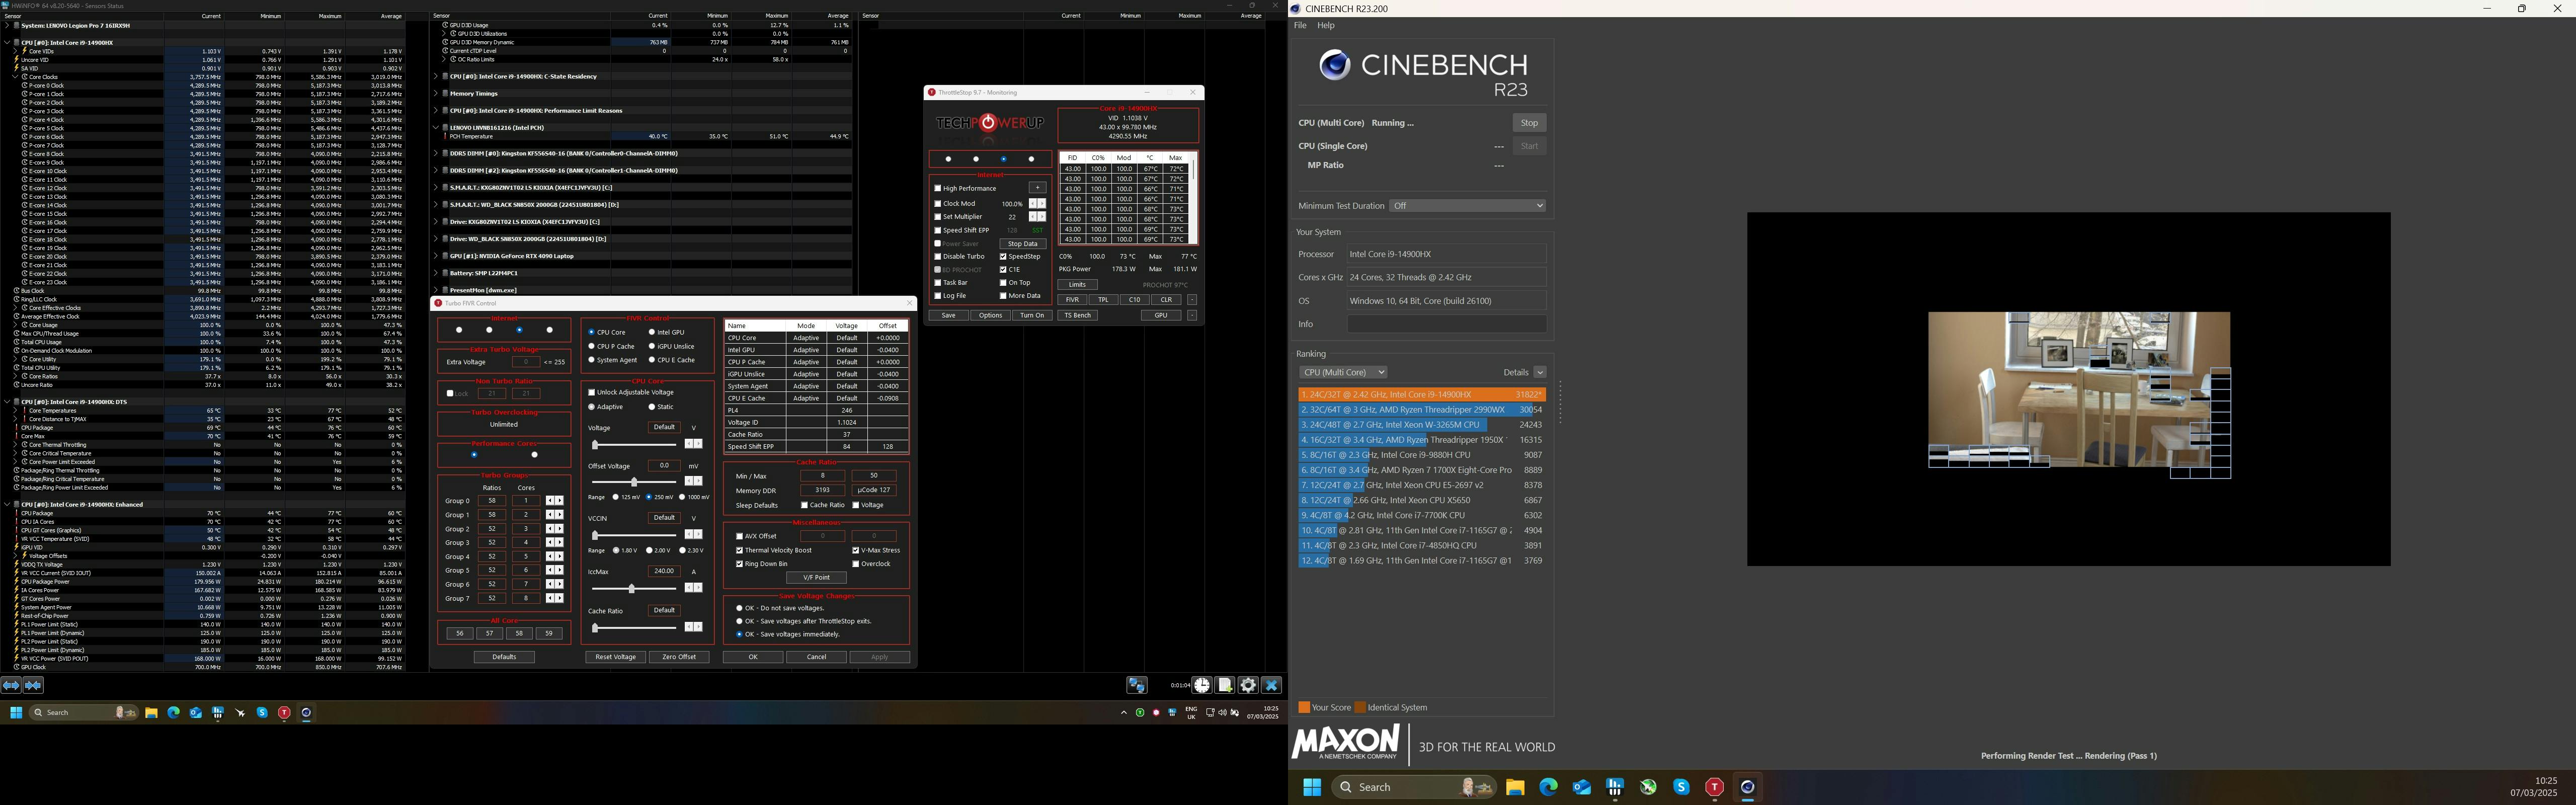The width and height of the screenshot is (2576, 805).
Task: Uncheck the SpeedStep checkbox
Action: [x=1003, y=257]
